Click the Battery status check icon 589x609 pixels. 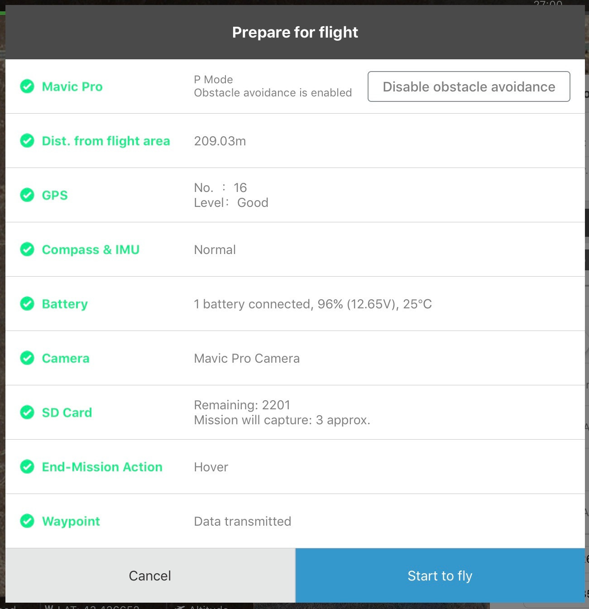point(27,303)
